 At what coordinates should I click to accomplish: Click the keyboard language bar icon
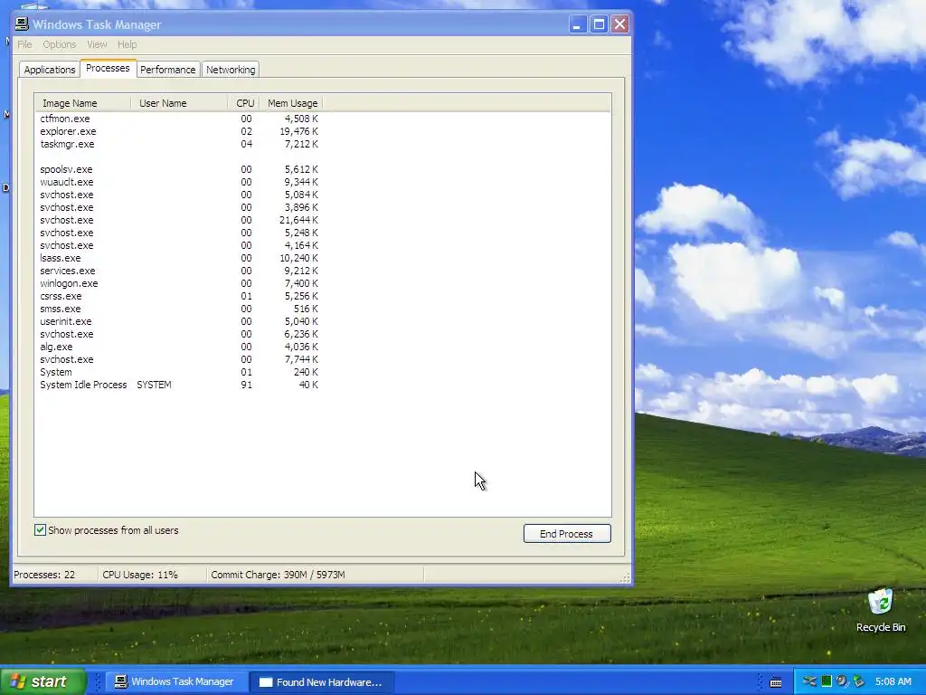pos(776,682)
